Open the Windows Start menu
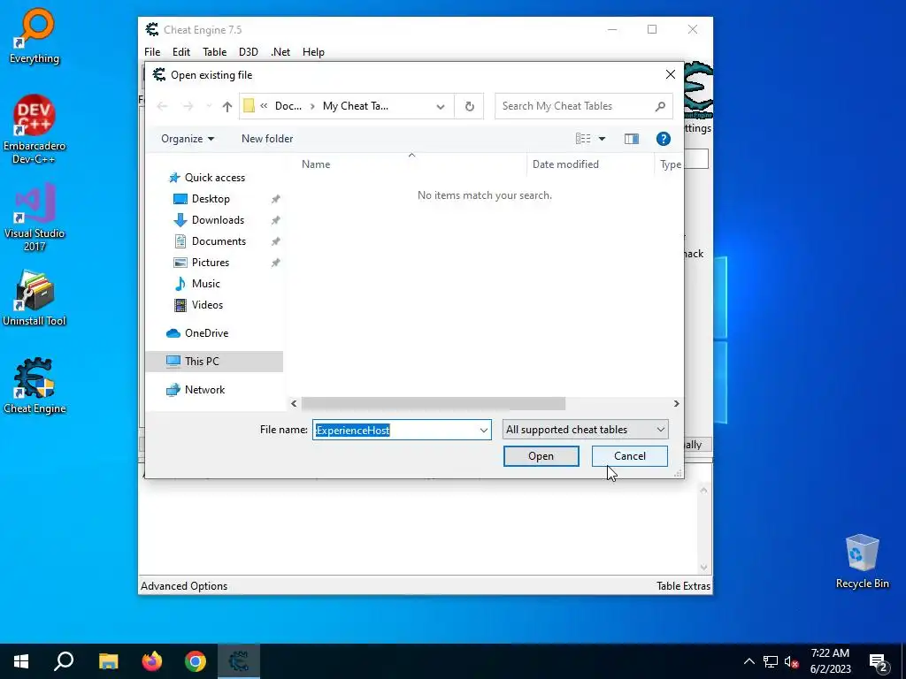906x679 pixels. click(21, 661)
